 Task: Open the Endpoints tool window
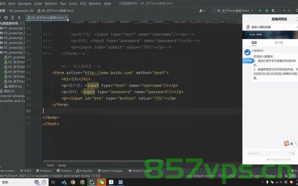[x=84, y=171]
